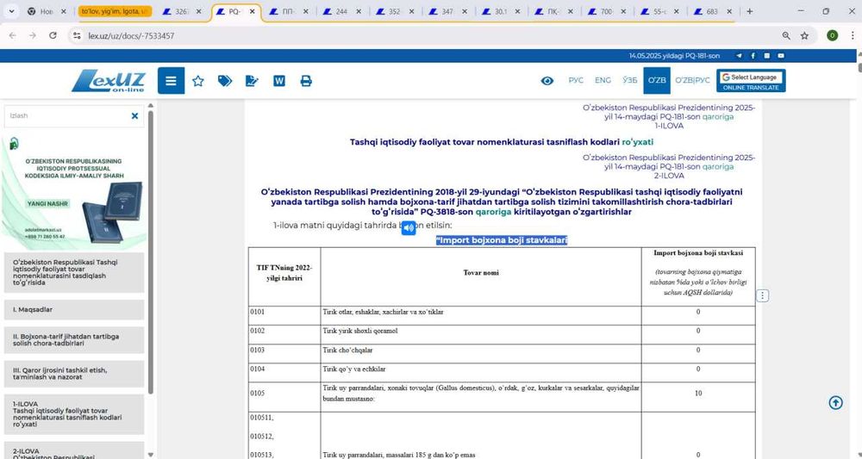Open a new browser tab
Image resolution: width=862 pixels, height=459 pixels.
tap(749, 11)
